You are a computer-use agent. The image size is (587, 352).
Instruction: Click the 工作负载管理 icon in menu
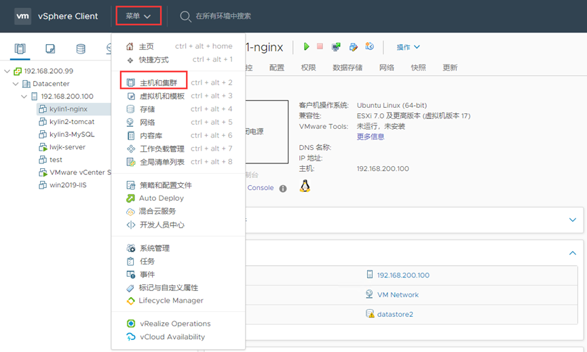click(x=131, y=149)
